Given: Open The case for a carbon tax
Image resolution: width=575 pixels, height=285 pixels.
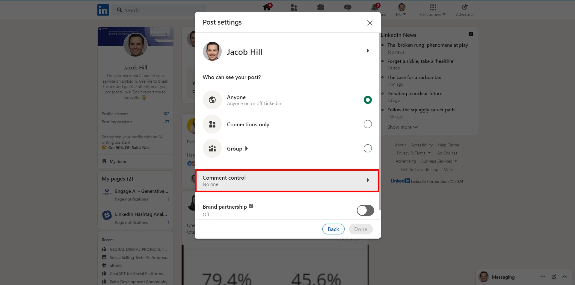Looking at the screenshot, I should 414,78.
